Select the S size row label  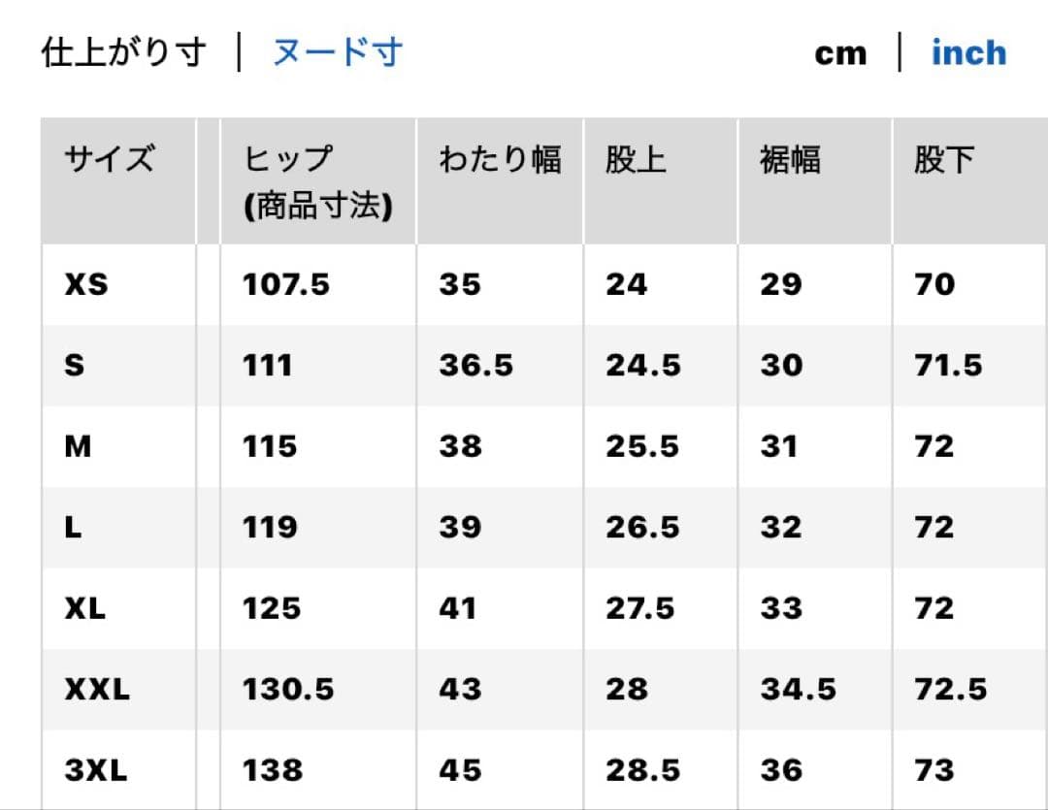tap(74, 365)
